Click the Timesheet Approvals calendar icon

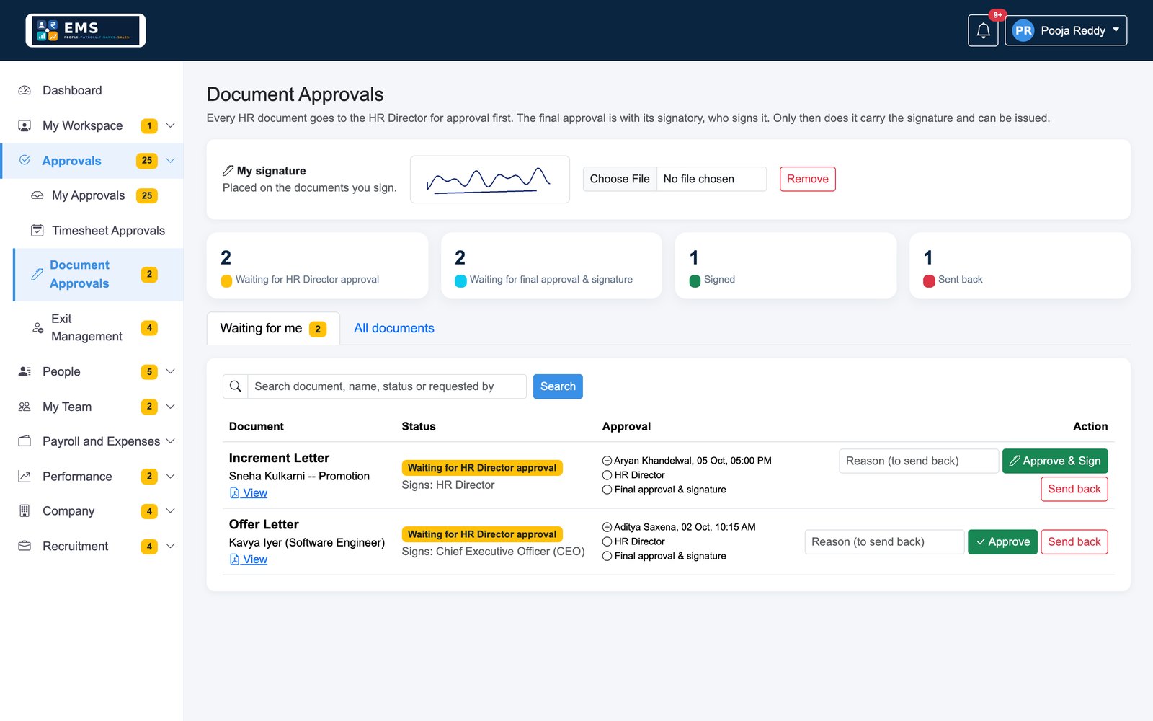tap(37, 231)
